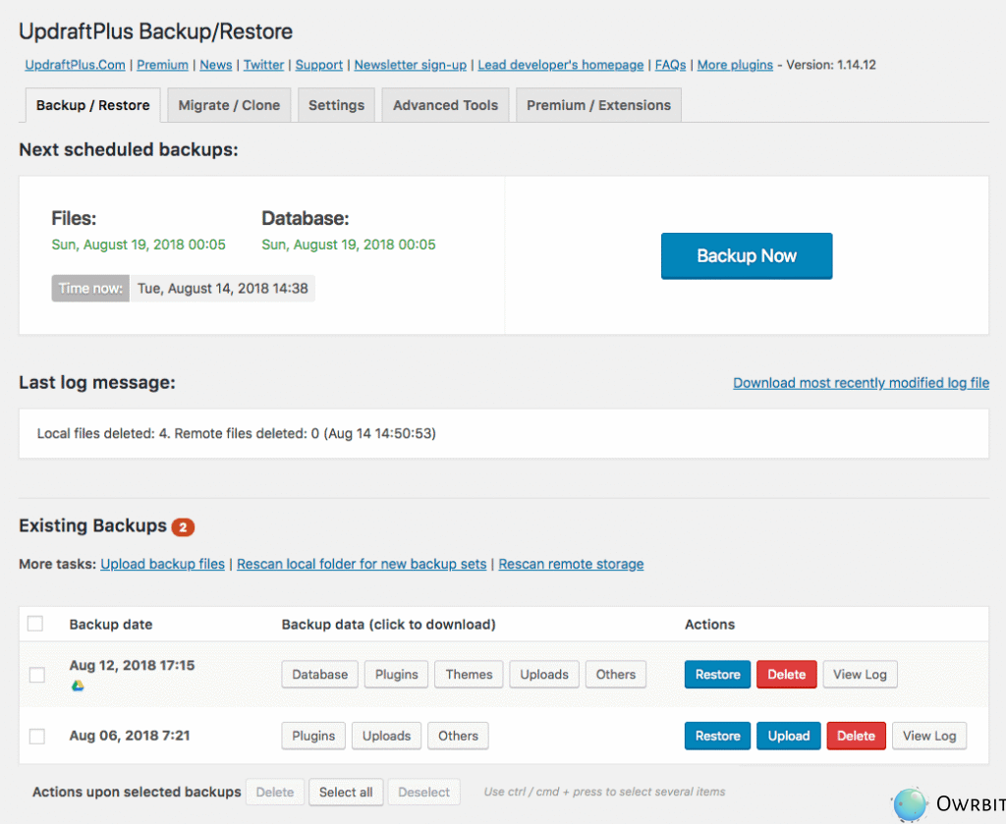Click the Google Drive icon under Aug 12 backup
1006x824 pixels.
(x=78, y=686)
